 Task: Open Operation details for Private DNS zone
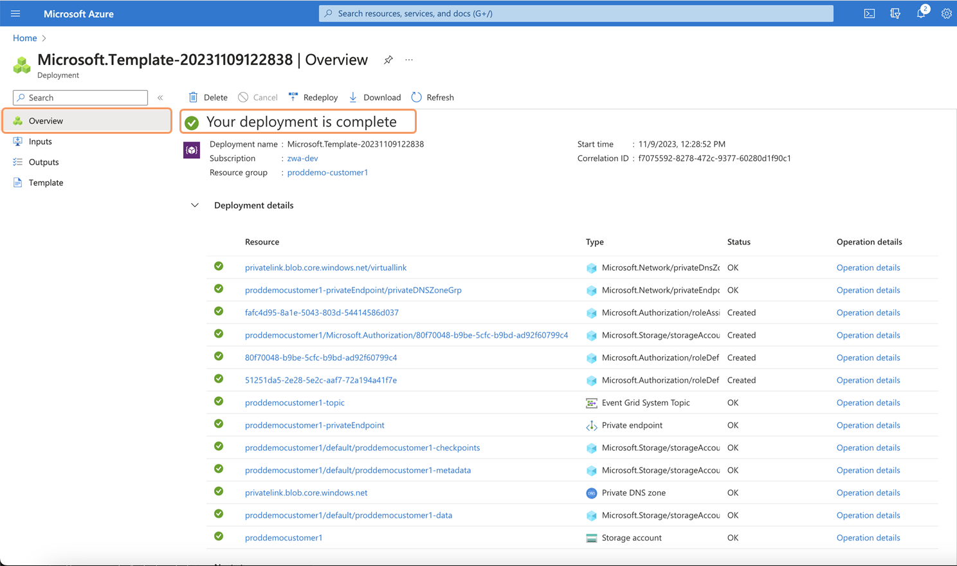pyautogui.click(x=868, y=493)
